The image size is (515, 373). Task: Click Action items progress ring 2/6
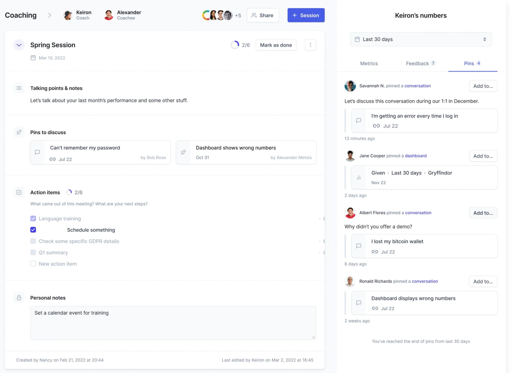coord(69,192)
